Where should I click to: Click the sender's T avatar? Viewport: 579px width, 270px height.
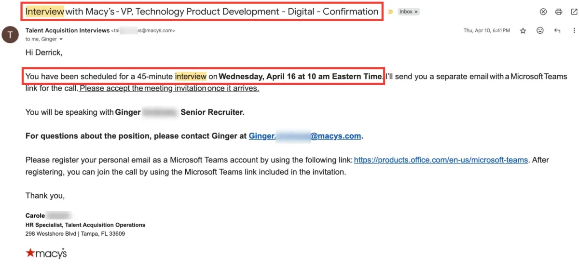coord(10,35)
